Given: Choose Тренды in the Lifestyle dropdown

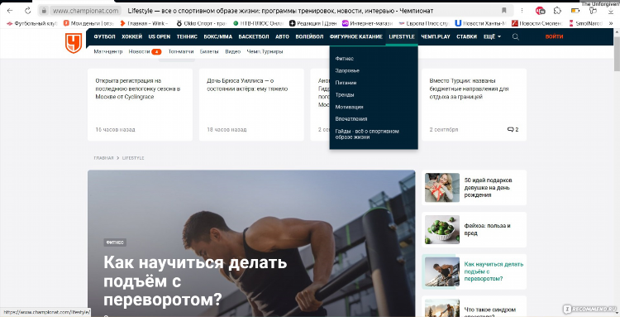Looking at the screenshot, I should 345,95.
